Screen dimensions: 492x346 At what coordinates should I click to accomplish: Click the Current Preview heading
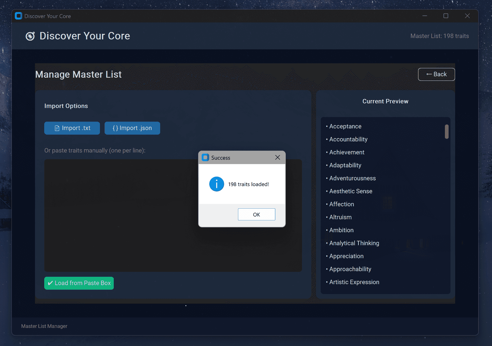pos(385,101)
